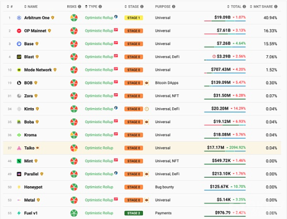Screen dimensions: 287x219
Task: Open Taiko project logo icon
Action: [x=19, y=148]
